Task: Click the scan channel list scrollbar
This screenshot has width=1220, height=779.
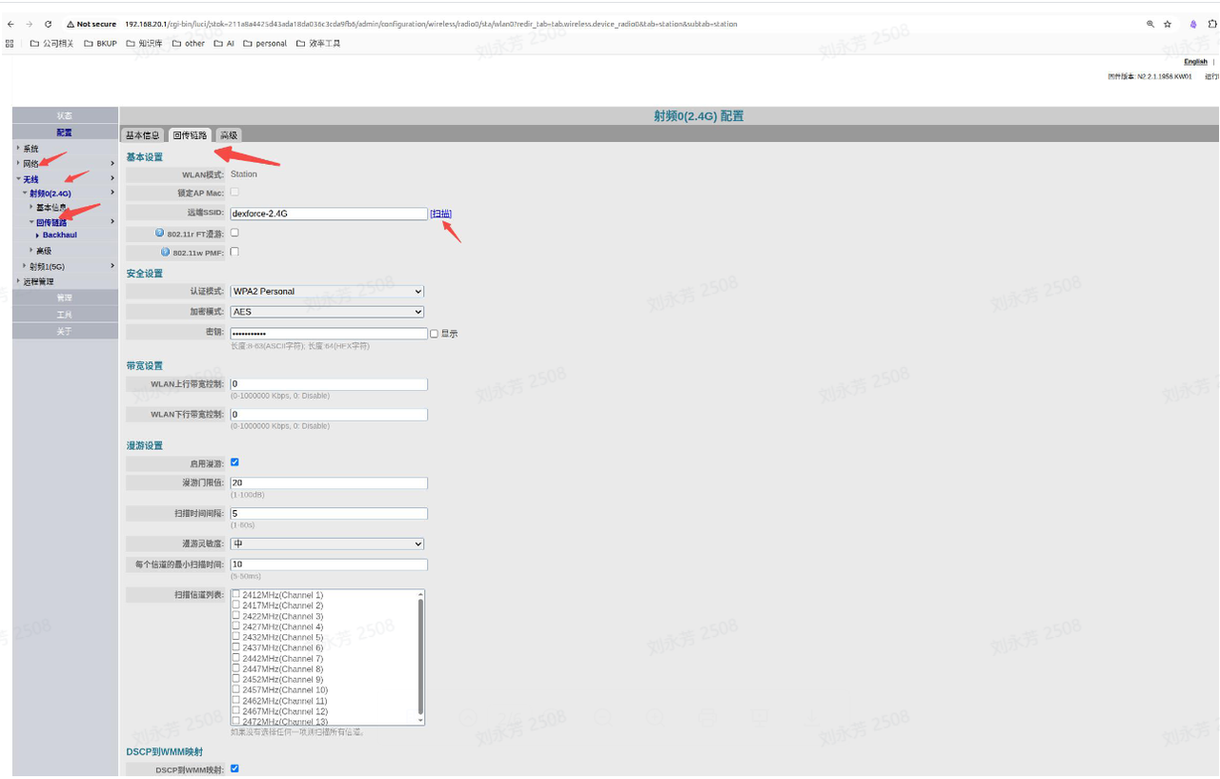Action: pyautogui.click(x=420, y=657)
